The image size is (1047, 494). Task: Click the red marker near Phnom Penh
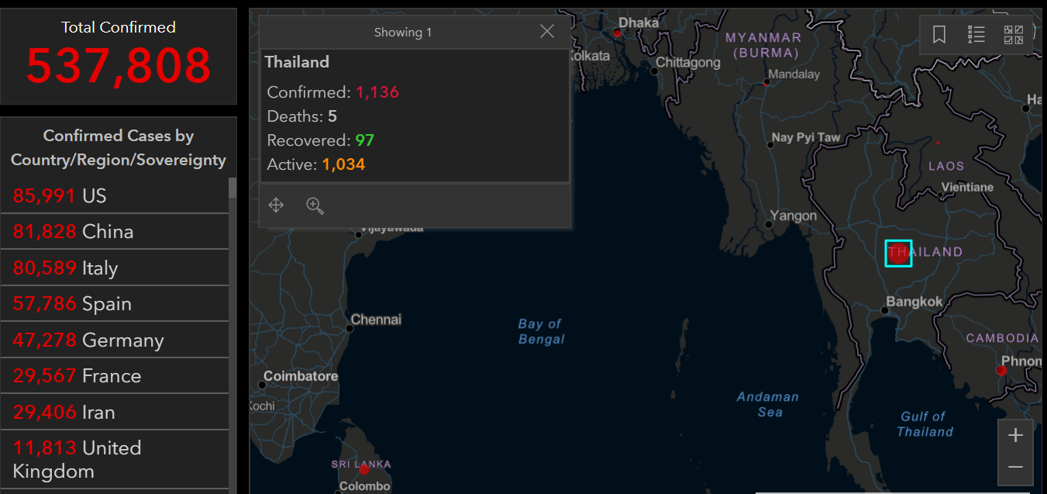click(1001, 371)
